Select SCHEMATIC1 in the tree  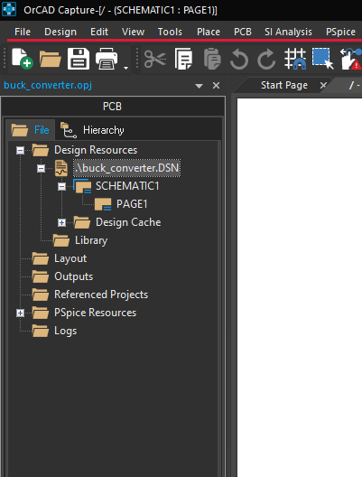[x=127, y=186]
